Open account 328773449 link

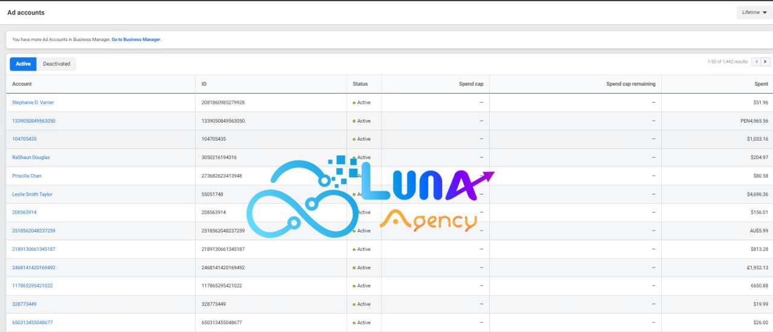click(24, 304)
